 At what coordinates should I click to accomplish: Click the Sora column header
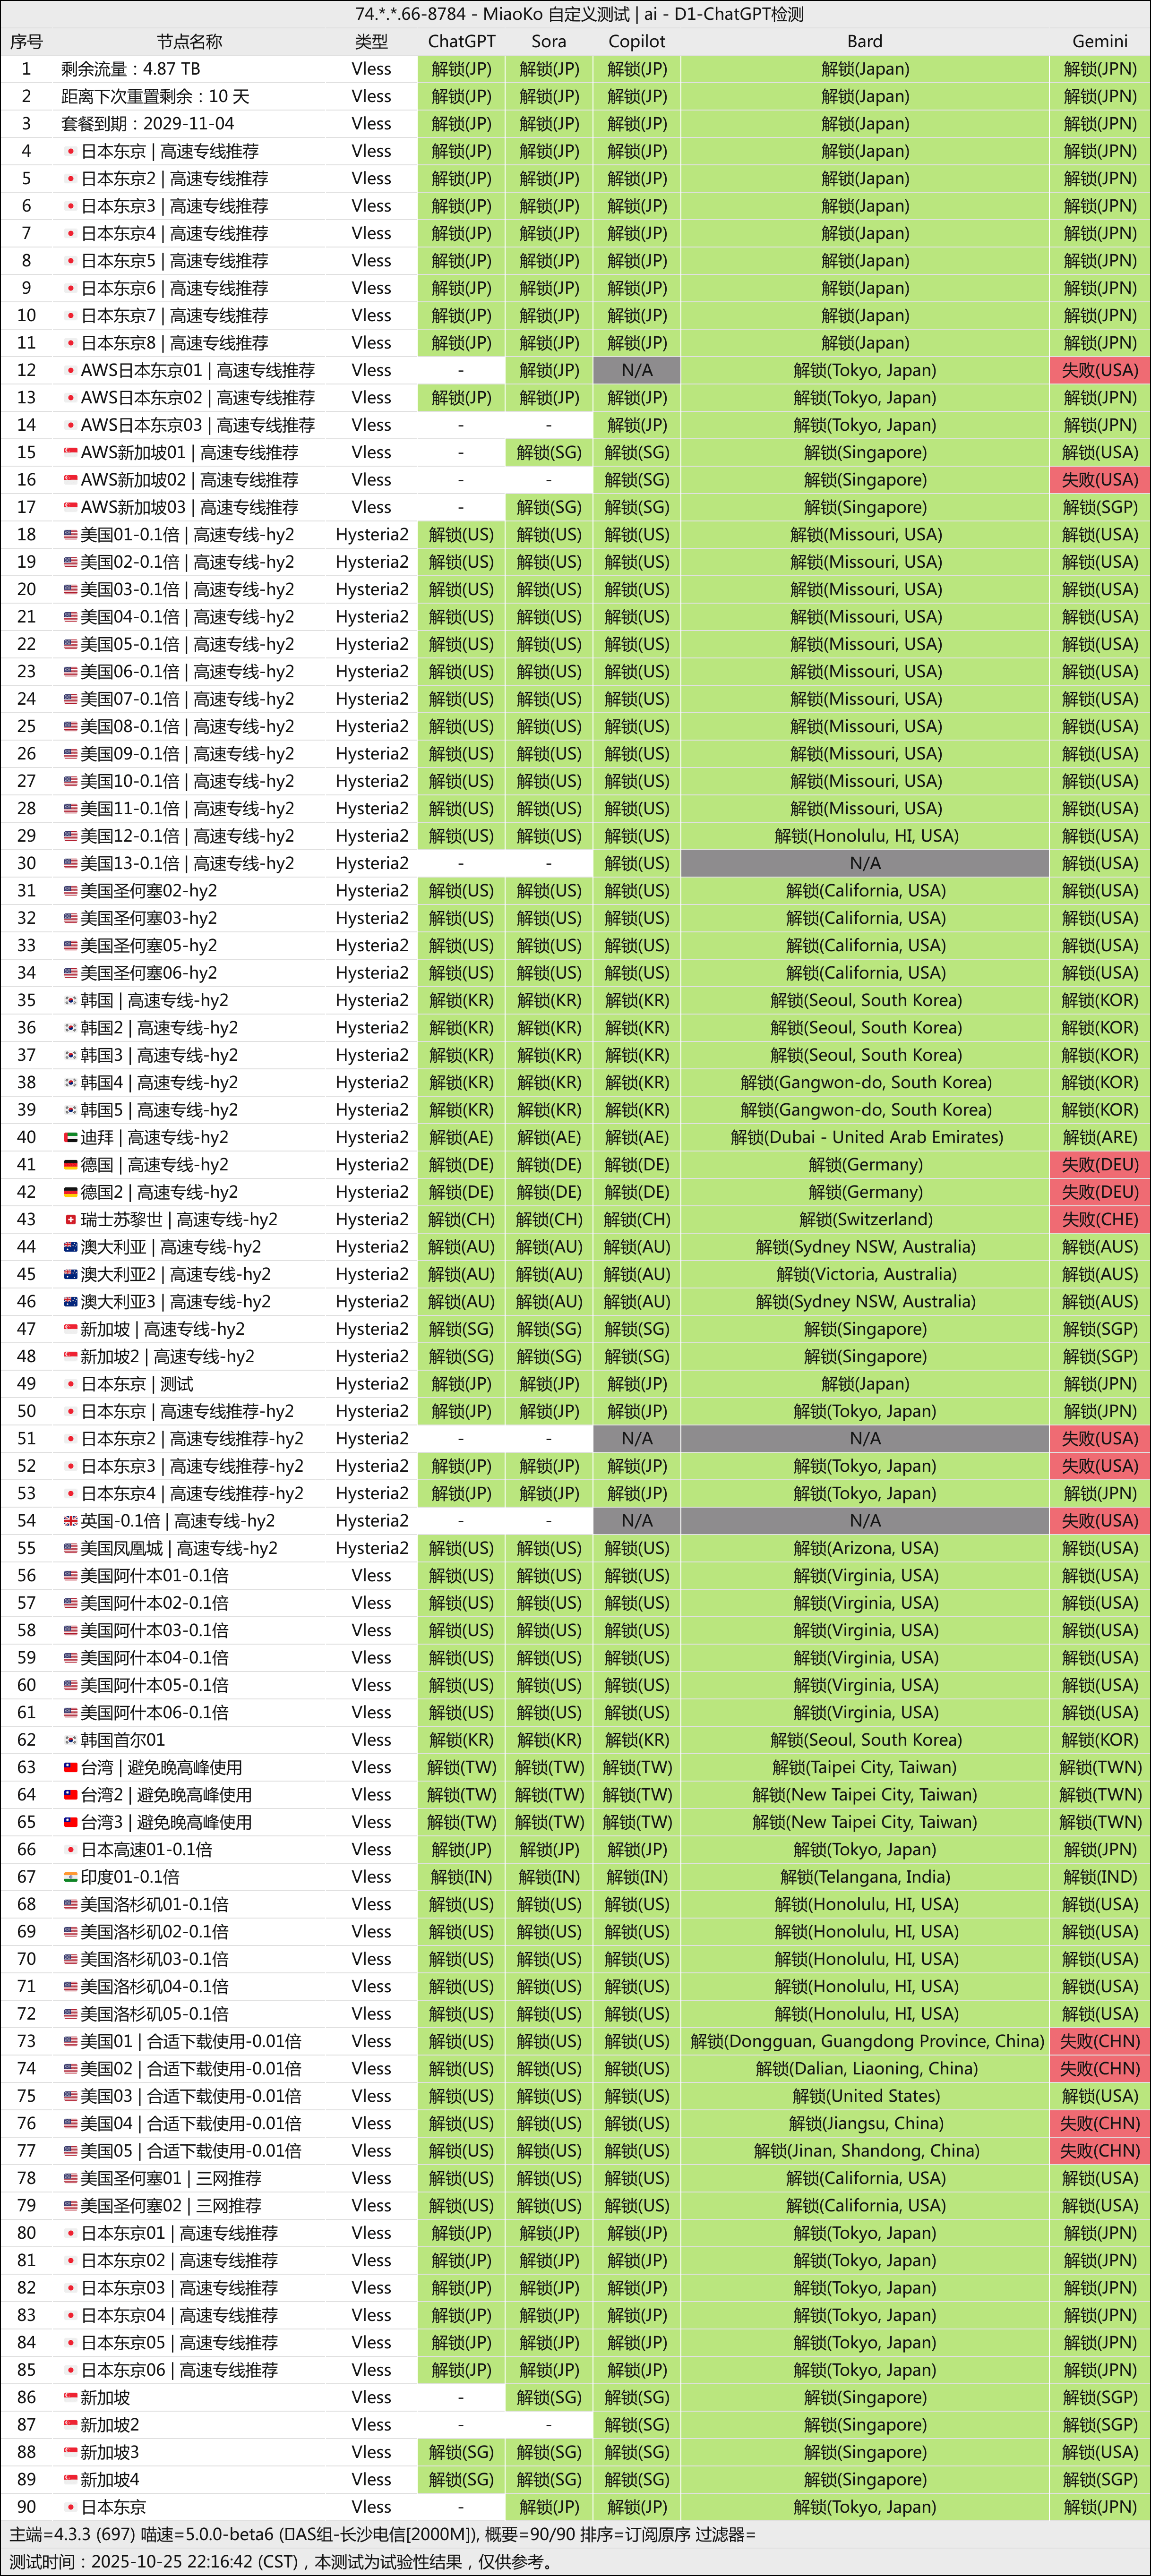549,41
